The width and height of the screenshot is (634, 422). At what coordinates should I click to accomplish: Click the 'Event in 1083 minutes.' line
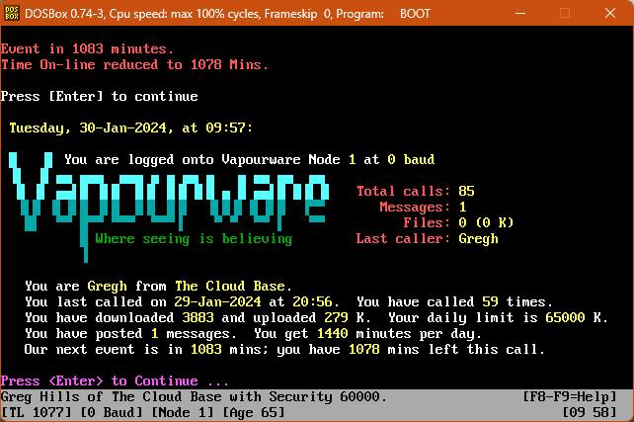[87, 49]
